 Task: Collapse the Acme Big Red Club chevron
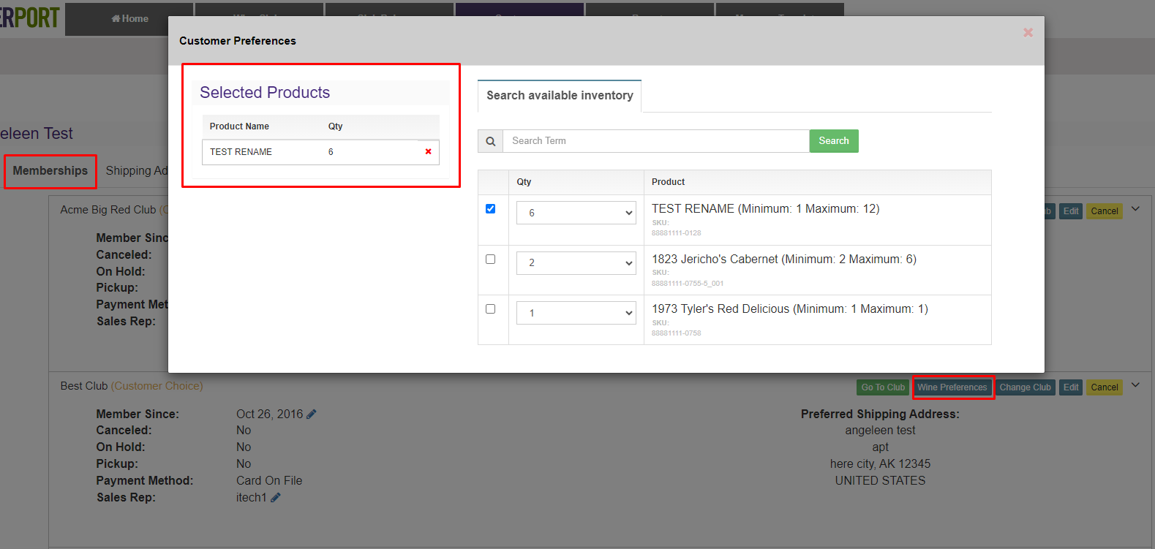pos(1135,208)
